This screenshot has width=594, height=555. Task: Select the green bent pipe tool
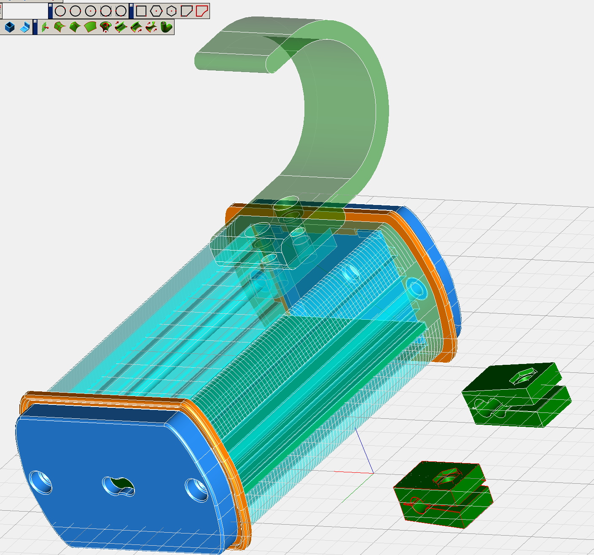pos(166,27)
